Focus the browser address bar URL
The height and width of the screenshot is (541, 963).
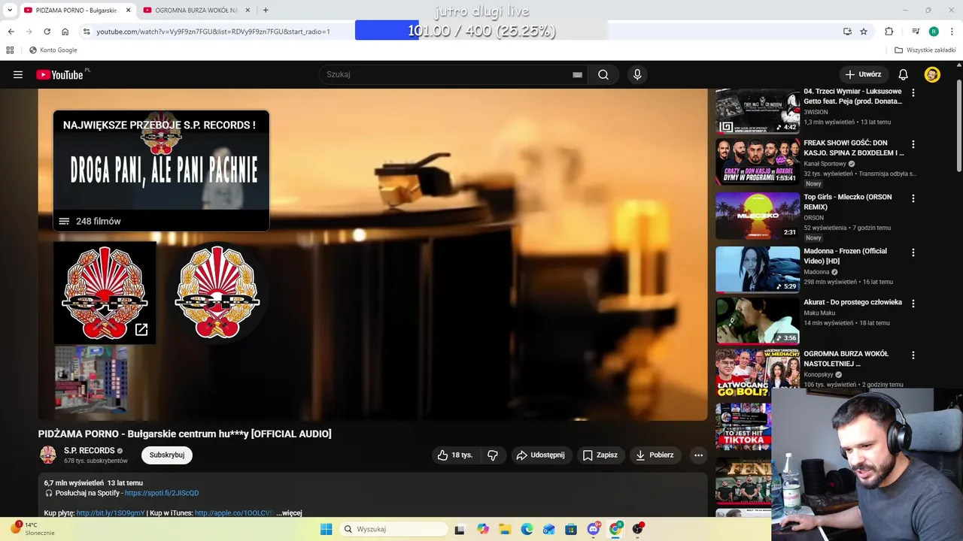[x=213, y=32]
